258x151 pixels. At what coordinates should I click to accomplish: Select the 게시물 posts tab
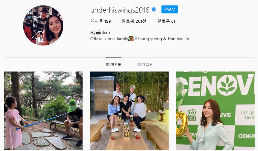[x=114, y=64]
